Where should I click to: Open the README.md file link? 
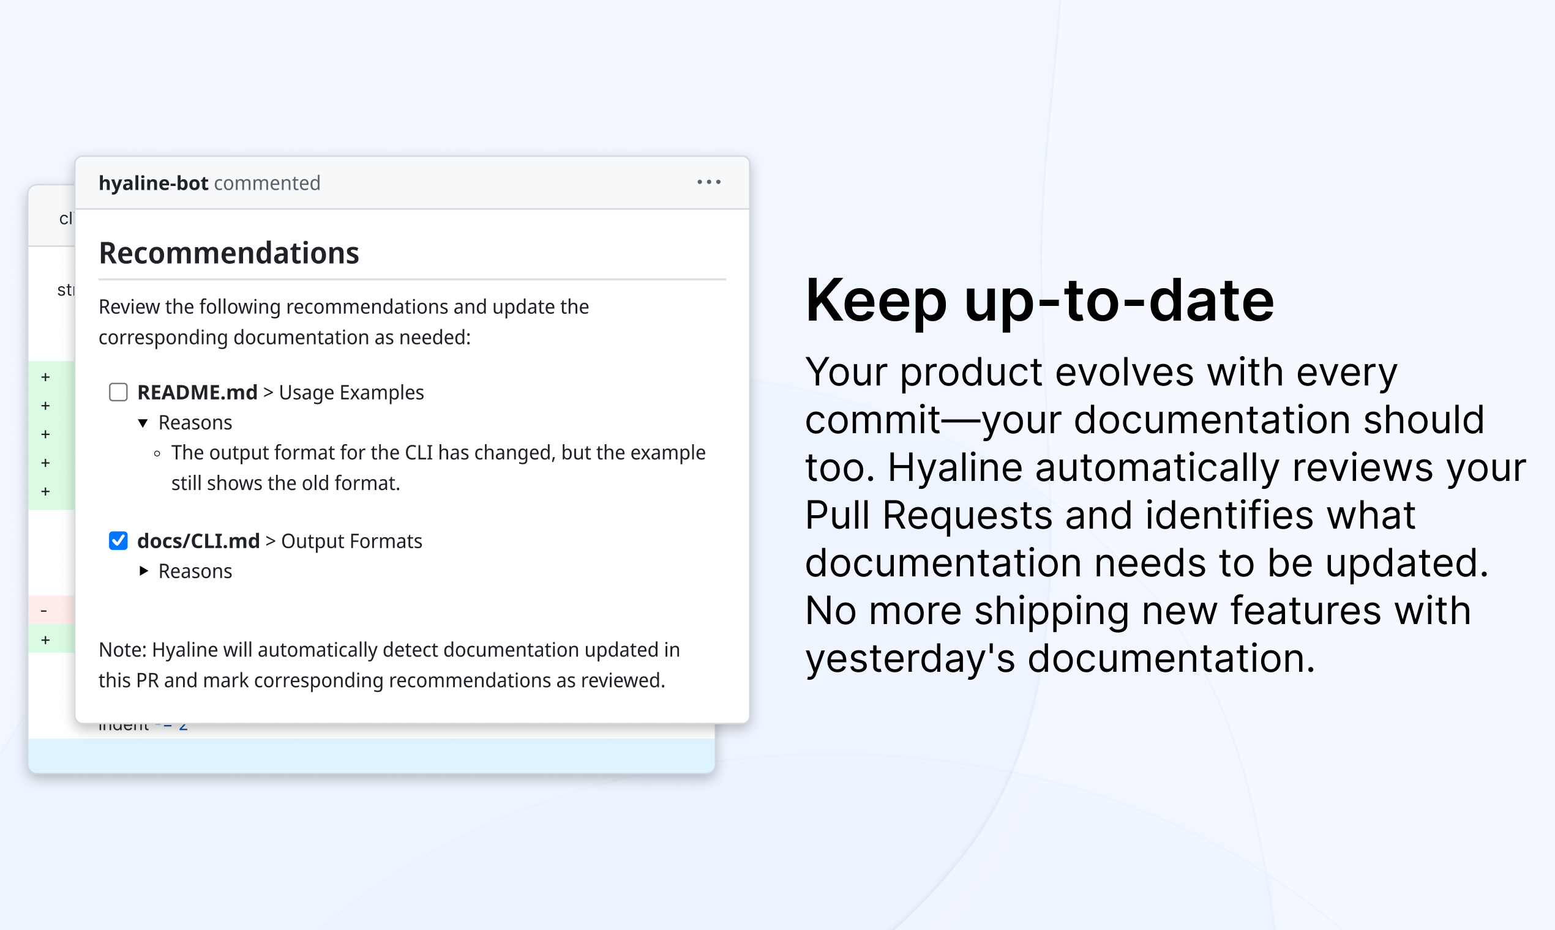pos(197,392)
